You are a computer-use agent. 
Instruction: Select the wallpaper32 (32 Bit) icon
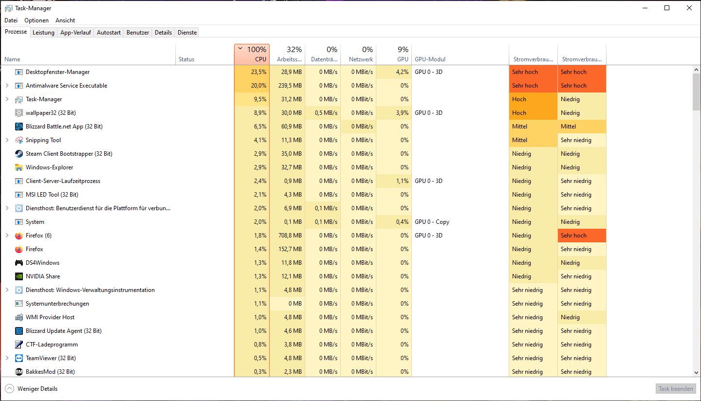coord(19,113)
